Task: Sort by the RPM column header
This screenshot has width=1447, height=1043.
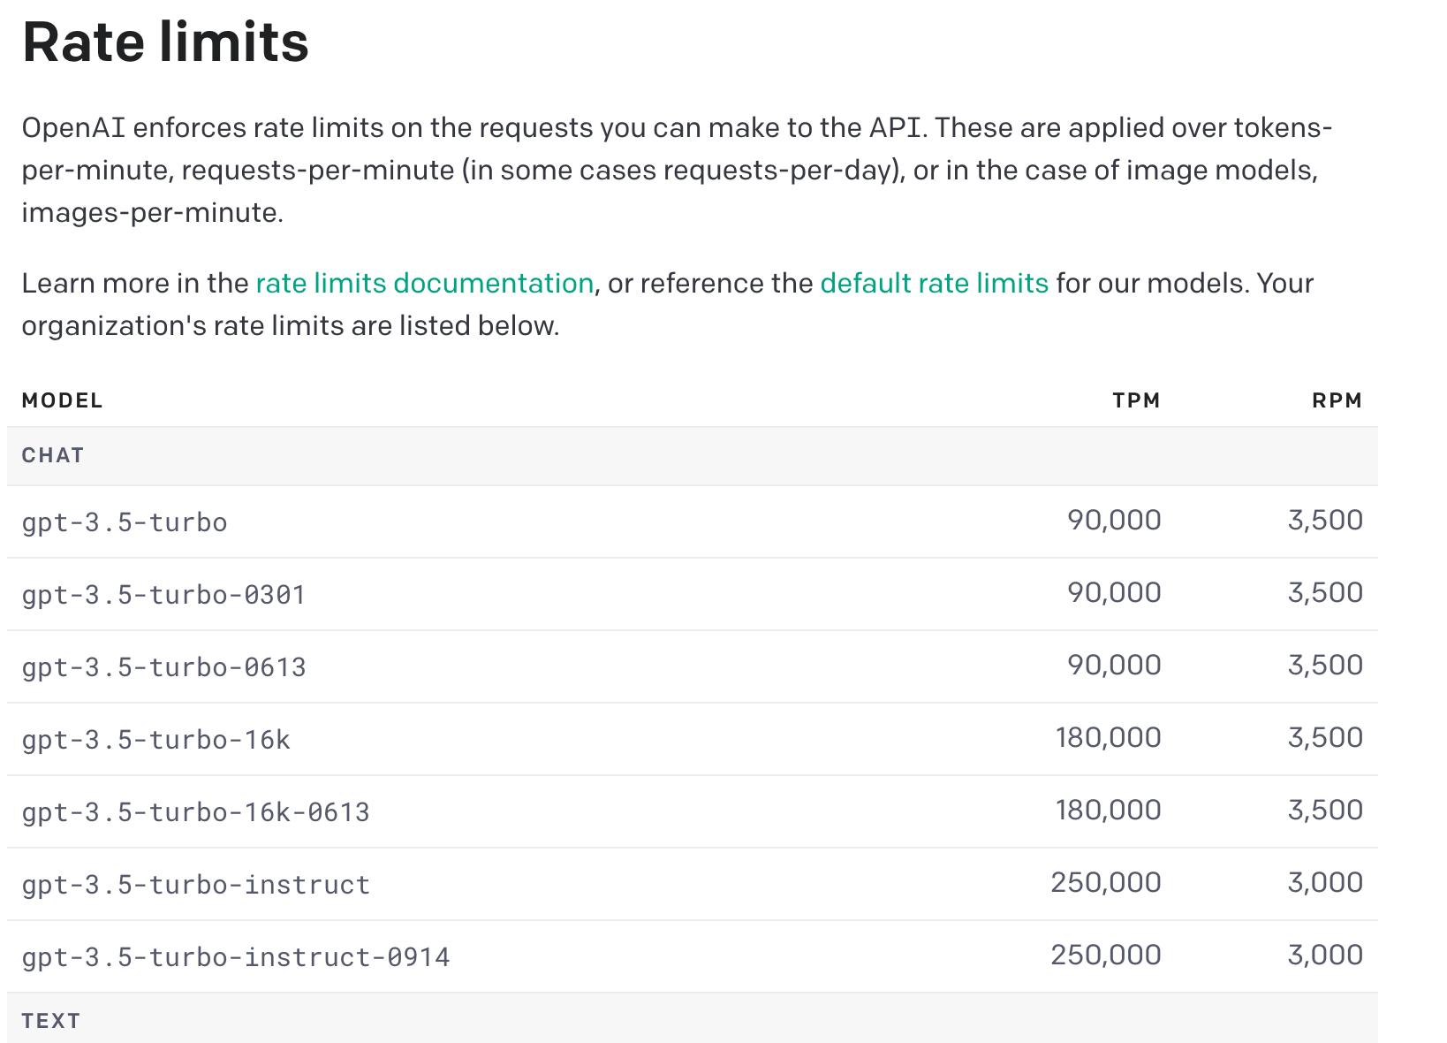Action: pos(1337,400)
